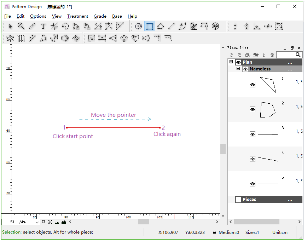Viewport: 307px width, 241px height.
Task: Pick the Text tool in the toolbar
Action: tap(43, 26)
